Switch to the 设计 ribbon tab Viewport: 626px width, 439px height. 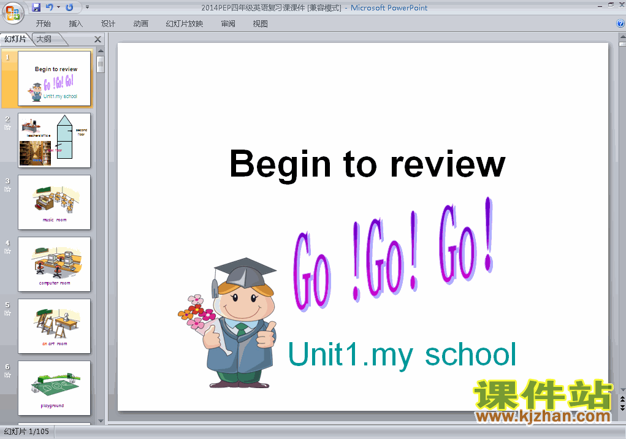click(x=108, y=23)
